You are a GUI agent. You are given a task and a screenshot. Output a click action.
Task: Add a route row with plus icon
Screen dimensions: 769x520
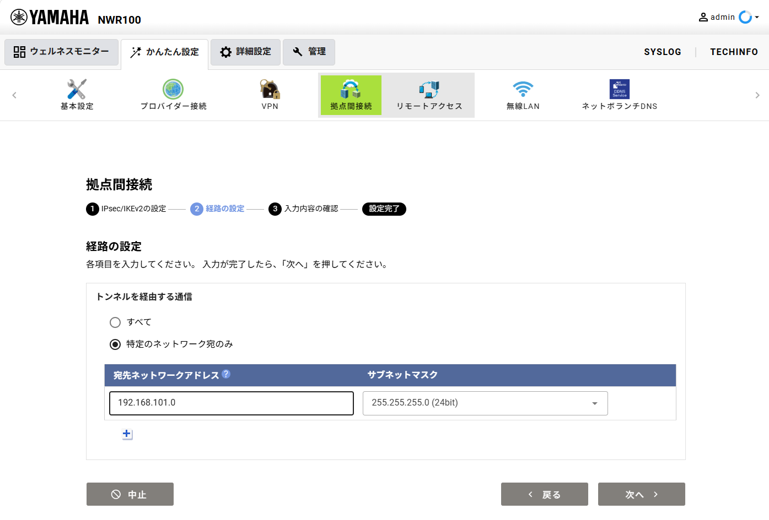(x=127, y=434)
